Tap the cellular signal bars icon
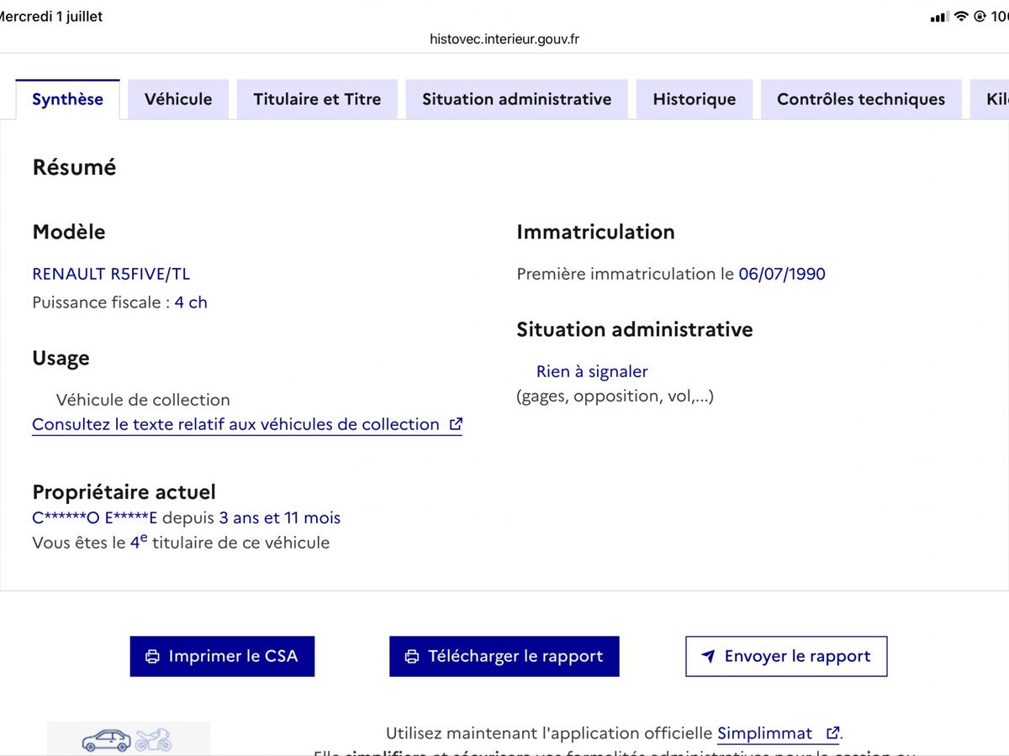Image resolution: width=1009 pixels, height=756 pixels. (x=939, y=17)
